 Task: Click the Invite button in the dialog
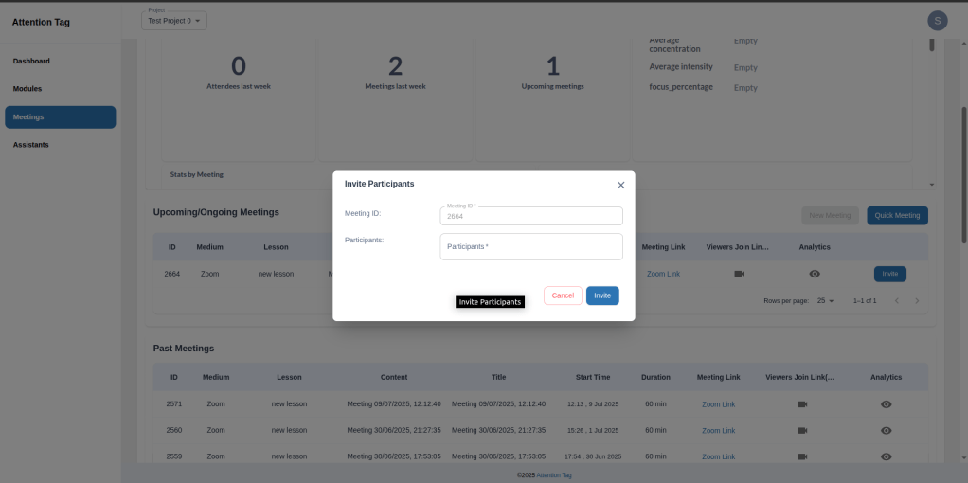(602, 295)
